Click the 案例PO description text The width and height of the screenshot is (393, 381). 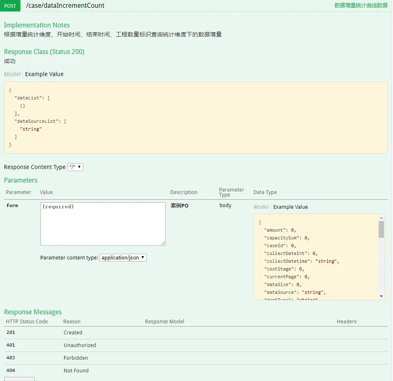tap(180, 206)
